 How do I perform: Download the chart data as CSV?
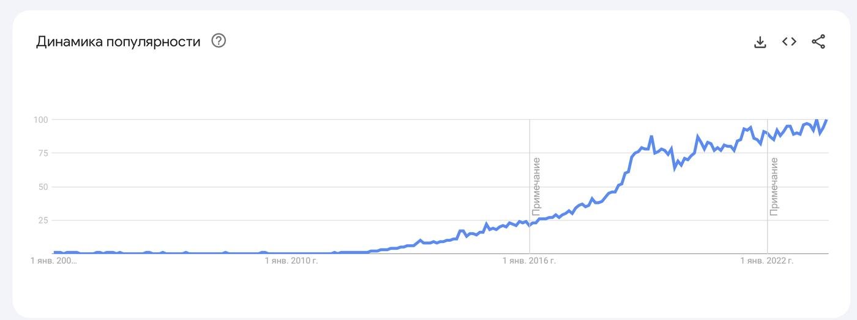click(760, 42)
